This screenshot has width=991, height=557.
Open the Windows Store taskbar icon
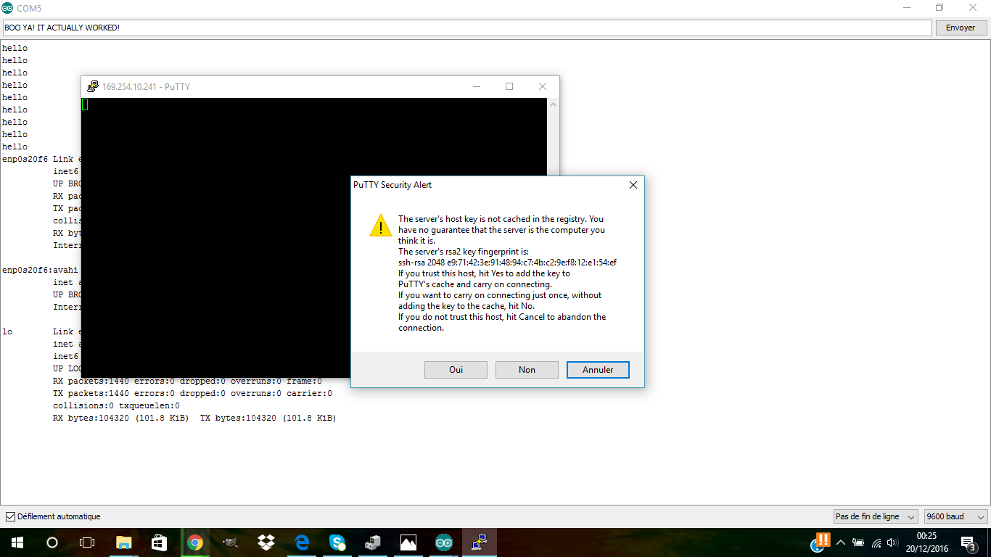coord(159,542)
